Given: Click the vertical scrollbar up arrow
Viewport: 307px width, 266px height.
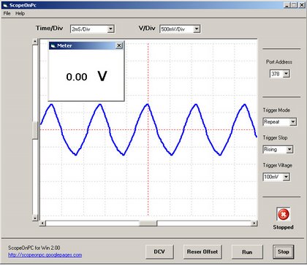Looking at the screenshot, I should [35, 42].
